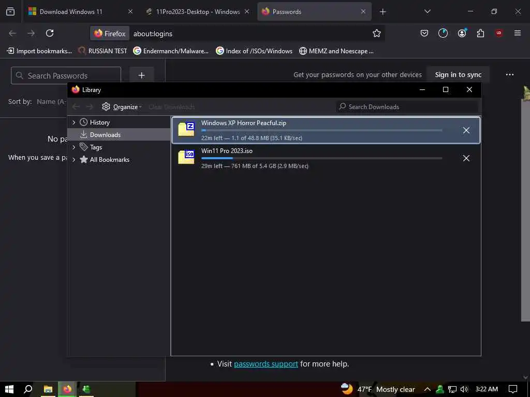This screenshot has height=397, width=530.
Task: Click Firefox taskbar icon
Action: coord(67,389)
